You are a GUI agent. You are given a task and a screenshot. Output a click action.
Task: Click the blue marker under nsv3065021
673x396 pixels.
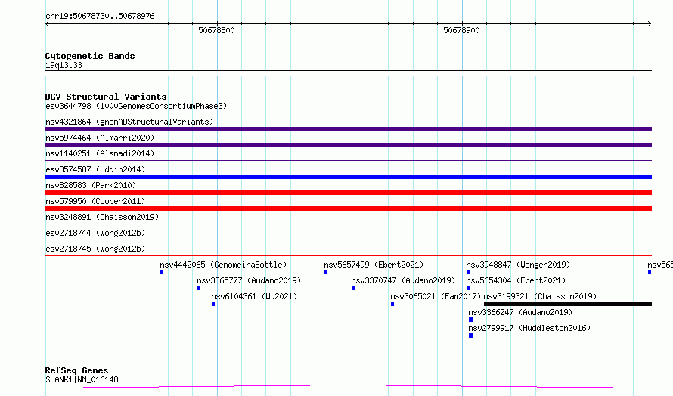pyautogui.click(x=392, y=304)
